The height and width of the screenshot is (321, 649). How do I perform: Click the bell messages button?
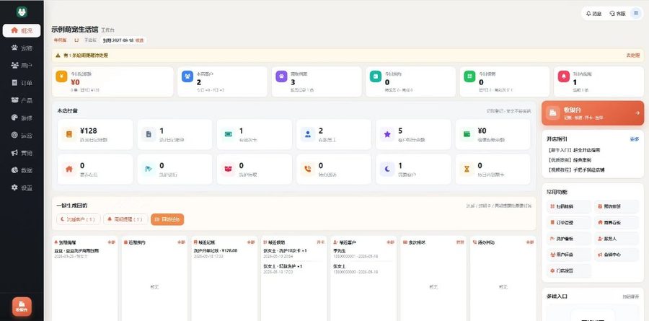pyautogui.click(x=594, y=14)
